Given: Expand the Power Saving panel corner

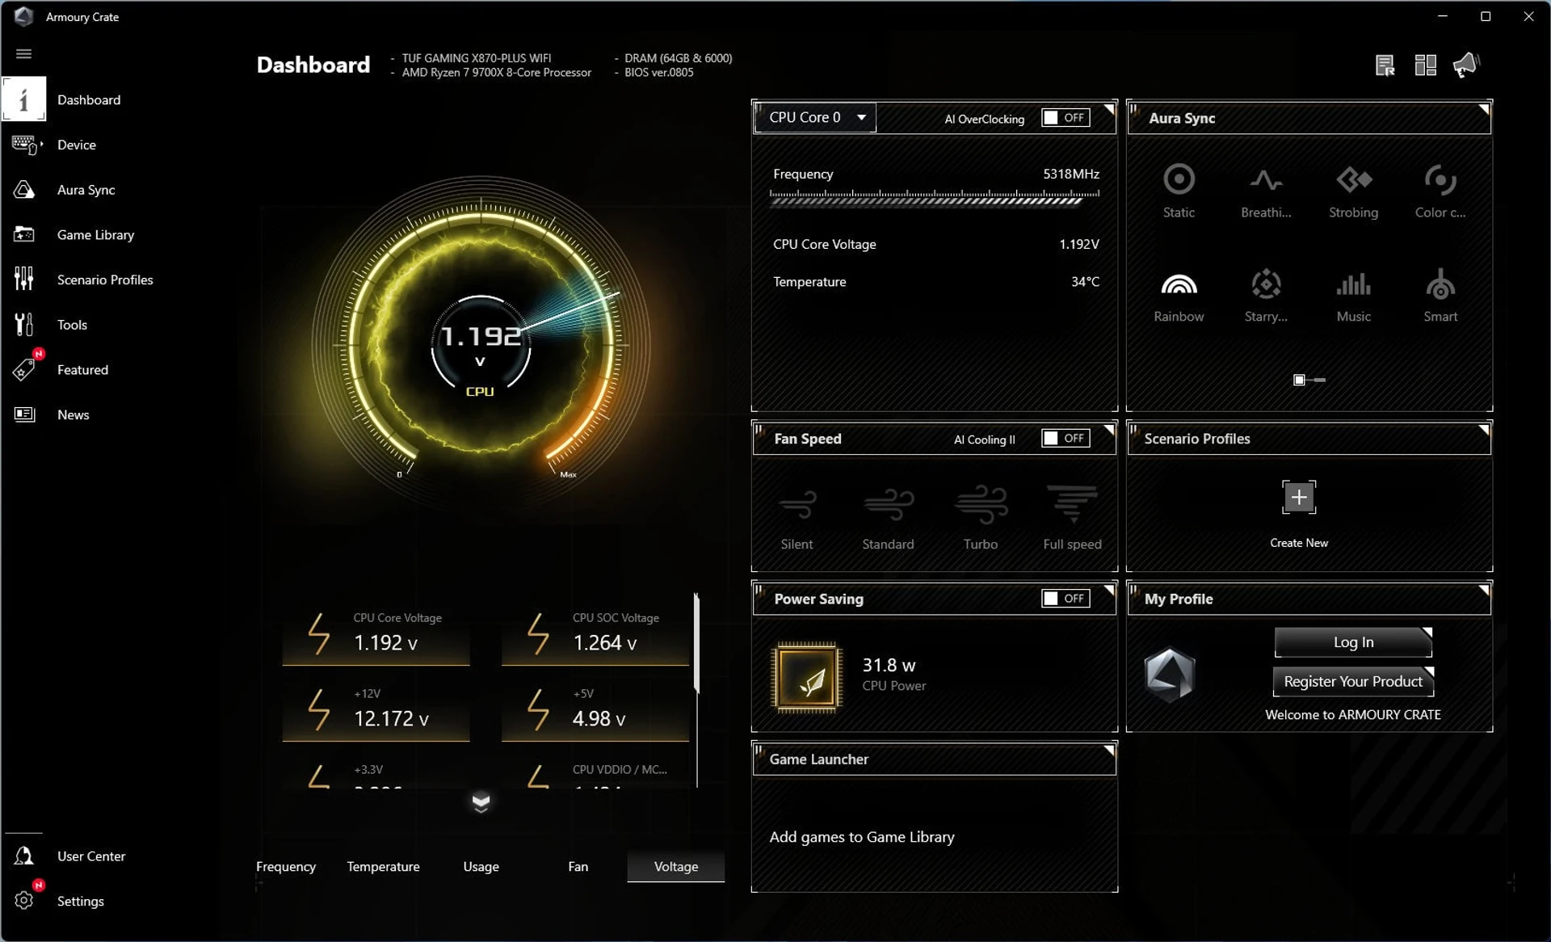Looking at the screenshot, I should tap(1109, 589).
